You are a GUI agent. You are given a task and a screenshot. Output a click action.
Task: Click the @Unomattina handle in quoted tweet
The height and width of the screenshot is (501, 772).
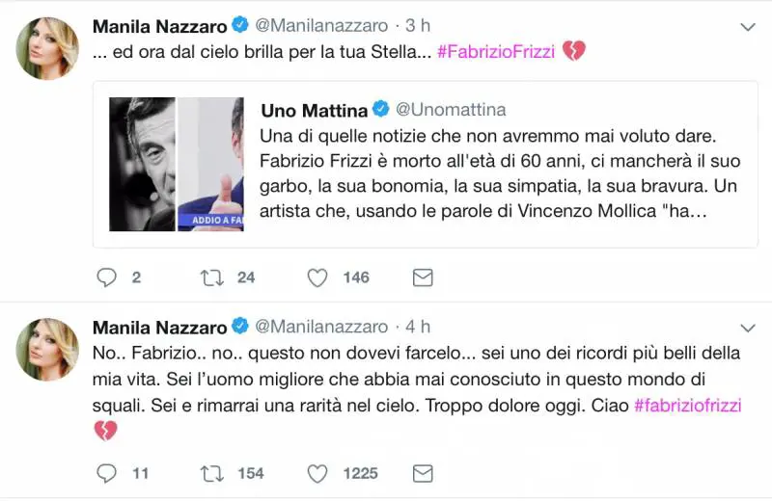click(x=451, y=110)
